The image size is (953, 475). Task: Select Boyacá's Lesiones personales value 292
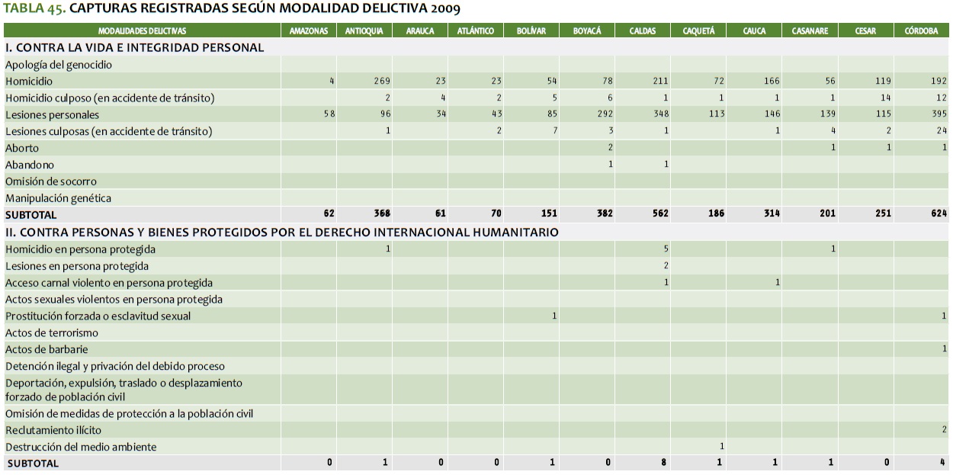[x=605, y=115]
